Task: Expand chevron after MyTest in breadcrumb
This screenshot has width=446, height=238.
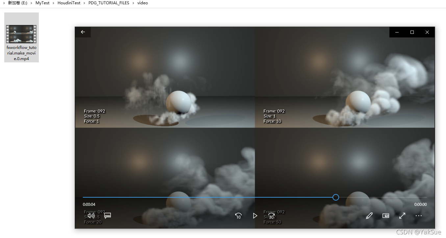Action: pos(54,3)
